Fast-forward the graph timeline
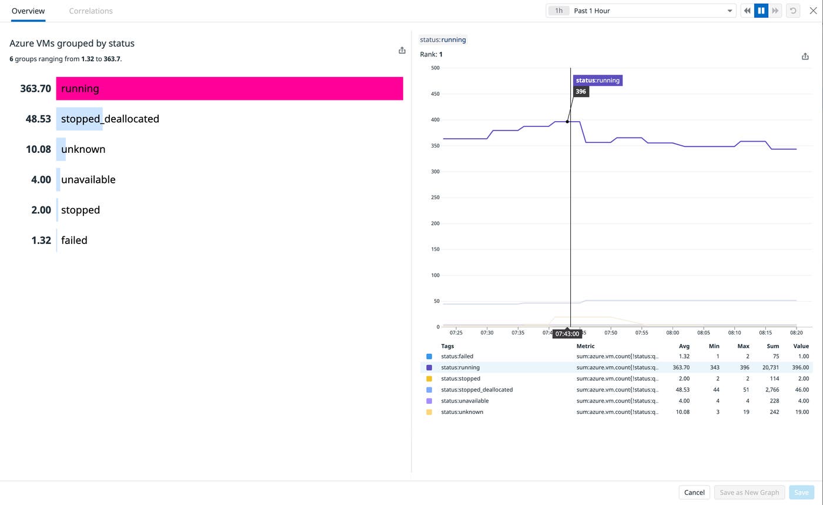This screenshot has height=505, width=823. tap(776, 10)
